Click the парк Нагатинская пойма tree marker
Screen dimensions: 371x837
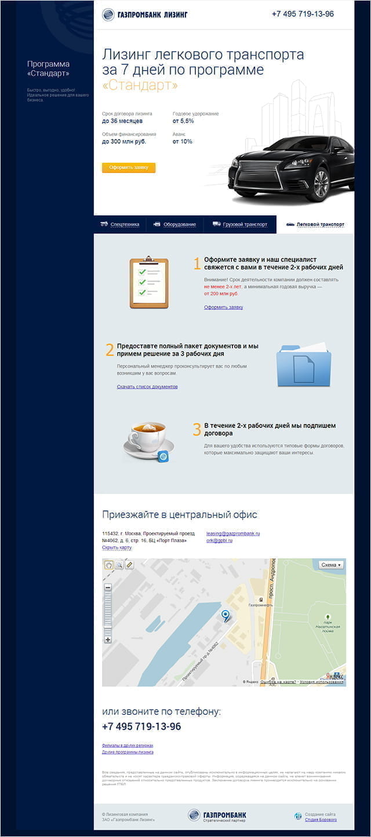click(x=328, y=617)
